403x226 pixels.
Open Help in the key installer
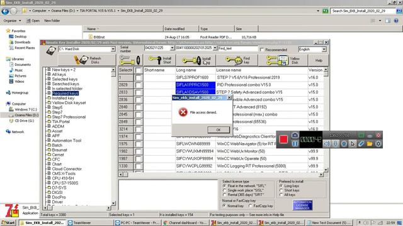[319, 60]
